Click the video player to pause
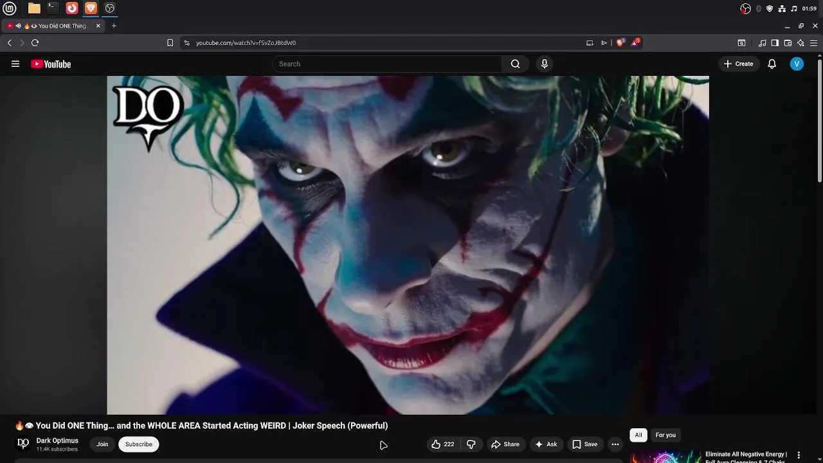The image size is (823, 463). [x=408, y=245]
